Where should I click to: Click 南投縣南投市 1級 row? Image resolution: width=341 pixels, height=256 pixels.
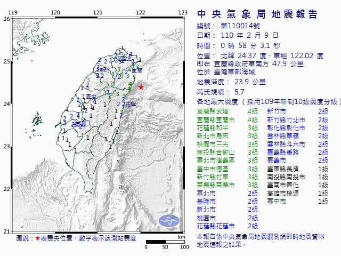(298, 177)
